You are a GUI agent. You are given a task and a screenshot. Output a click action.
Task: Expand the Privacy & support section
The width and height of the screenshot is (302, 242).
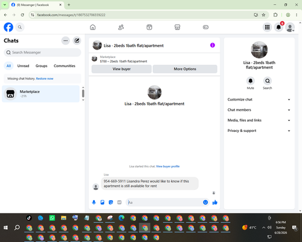tap(259, 131)
